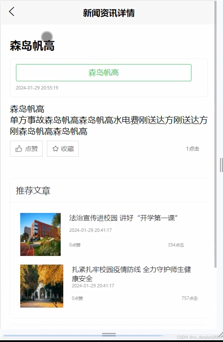This screenshot has height=342, width=223.
Task: Click the 757点击 count of second article
Action: tap(189, 298)
